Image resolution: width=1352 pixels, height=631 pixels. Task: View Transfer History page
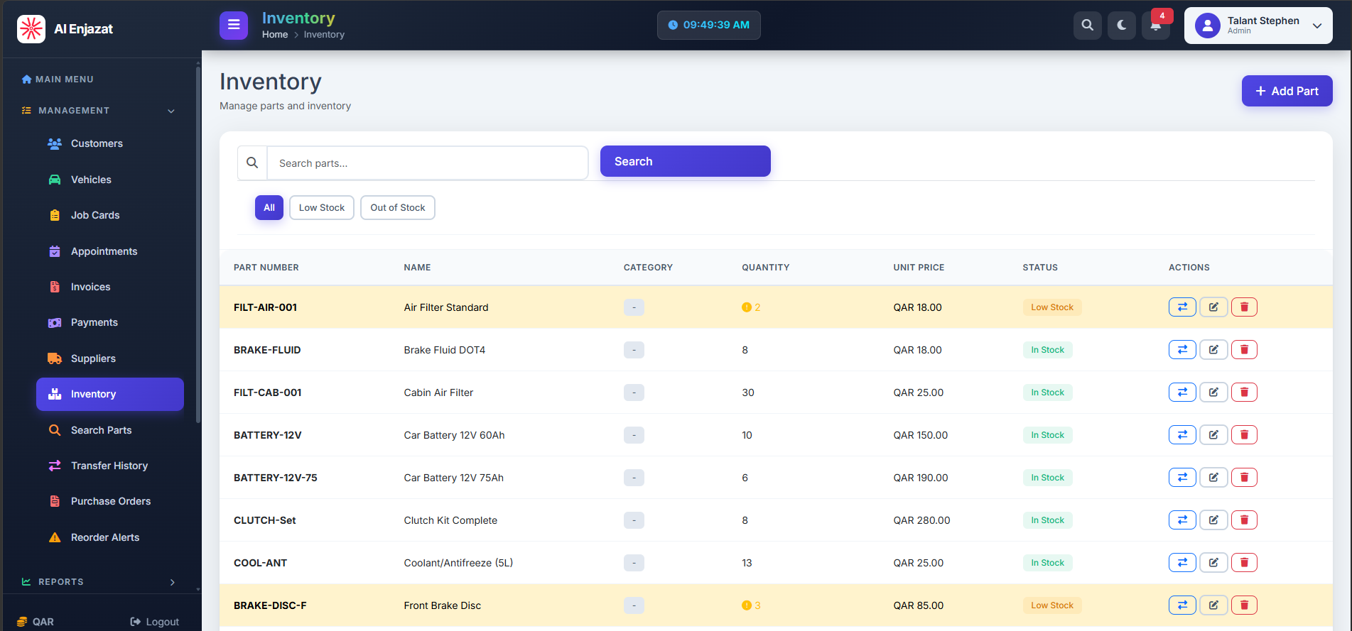[x=110, y=466]
